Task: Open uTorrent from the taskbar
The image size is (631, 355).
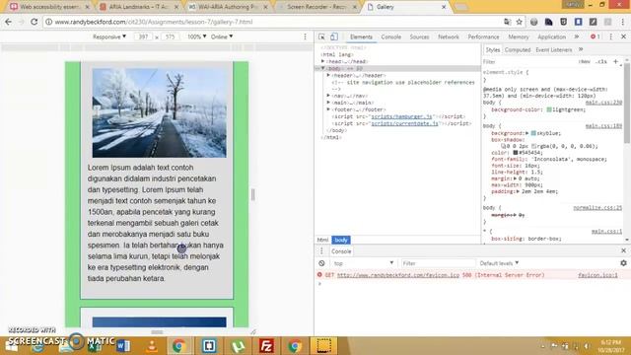Action: pos(239,346)
